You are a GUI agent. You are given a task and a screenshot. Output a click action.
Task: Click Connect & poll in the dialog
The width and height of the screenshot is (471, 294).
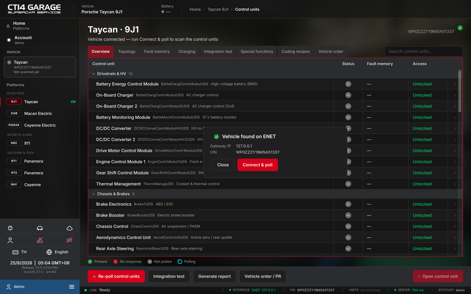258,165
